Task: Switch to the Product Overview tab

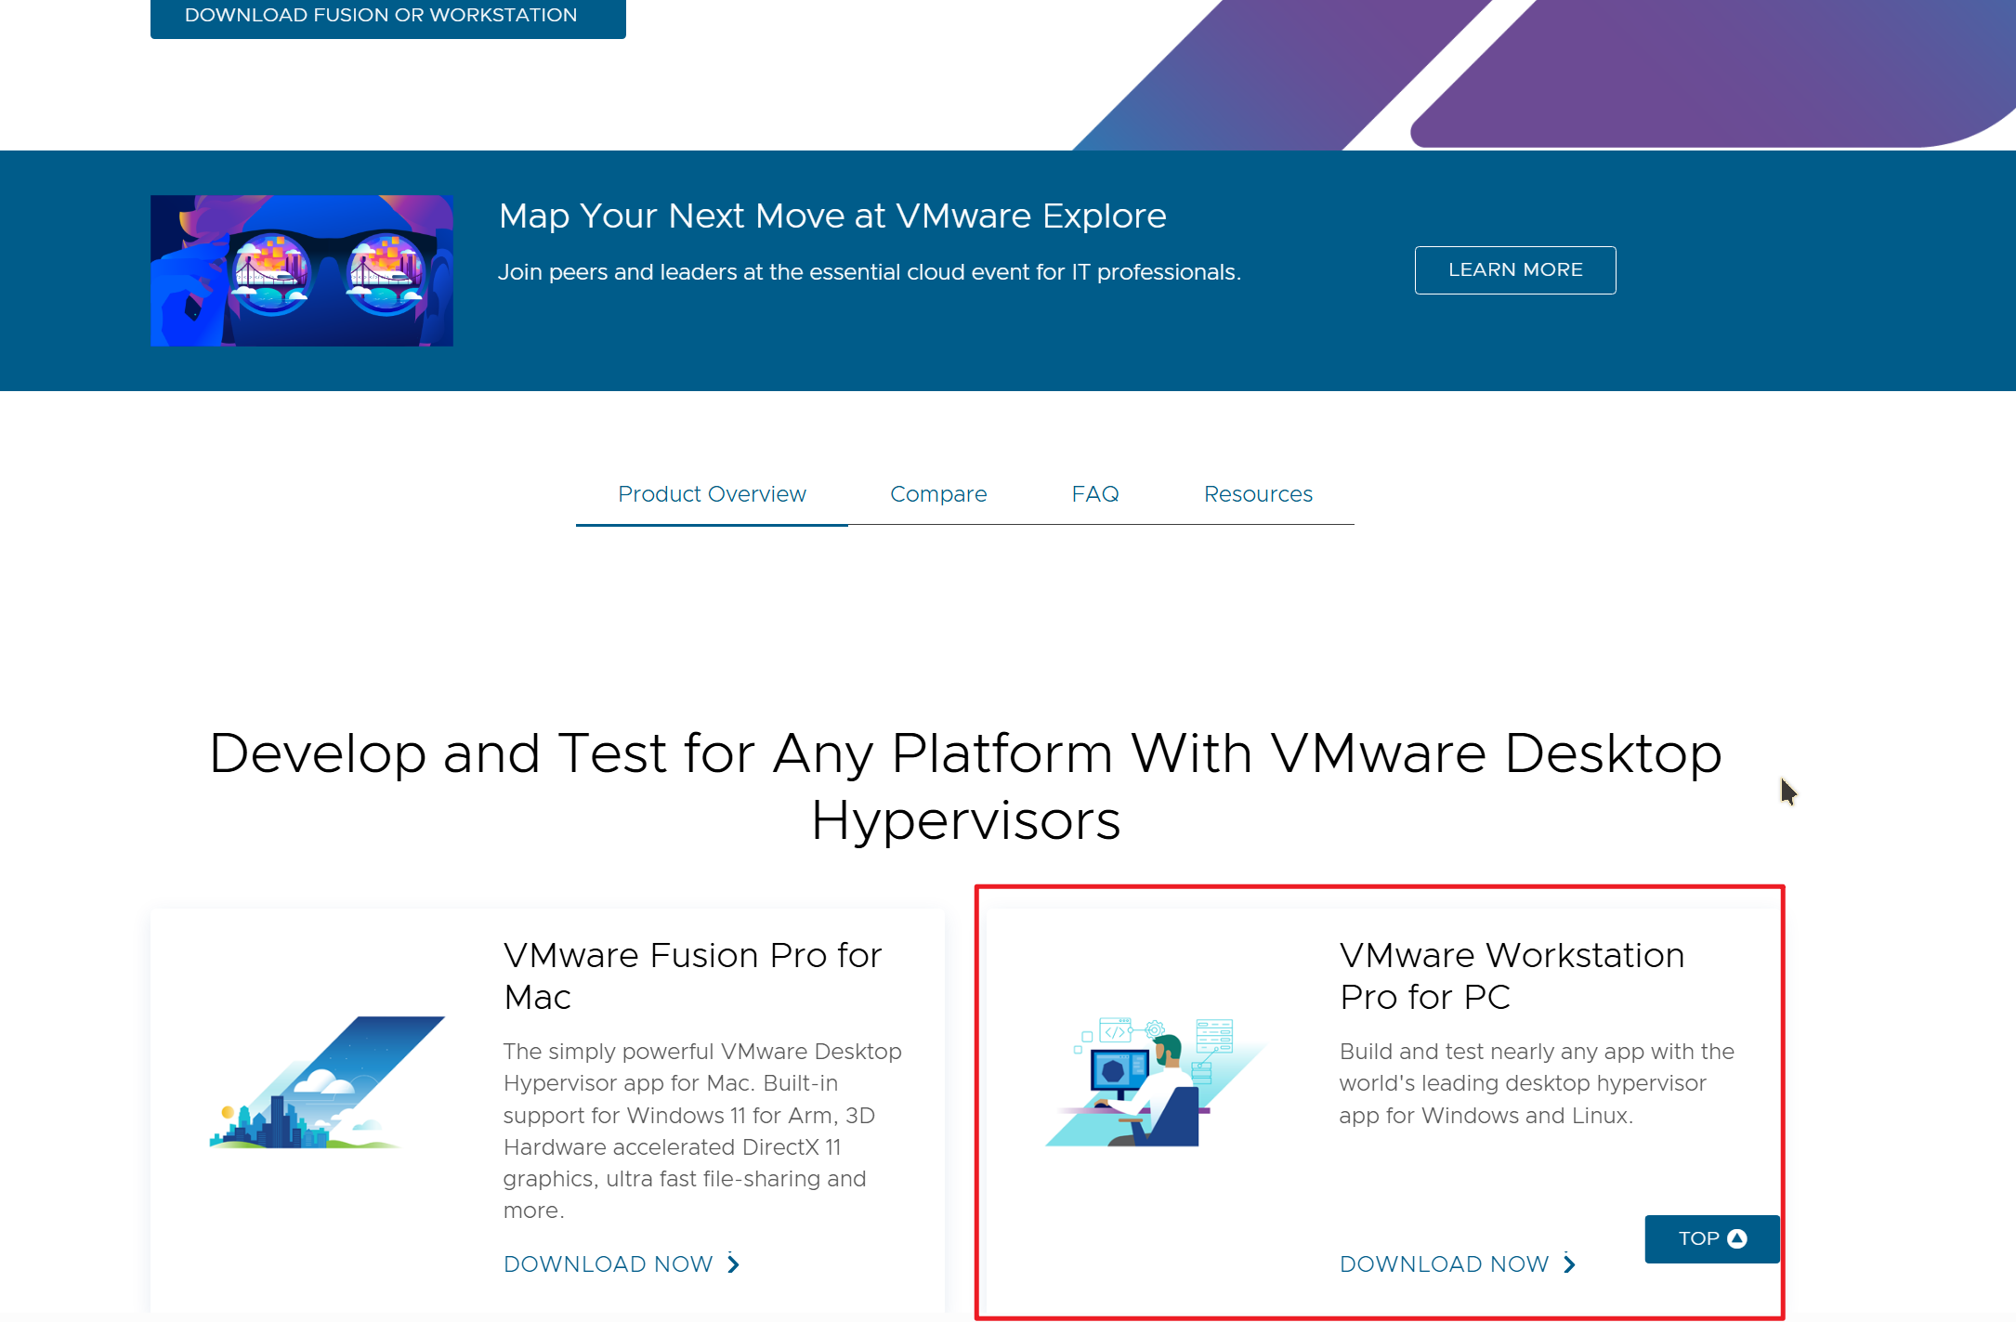Action: pyautogui.click(x=712, y=493)
